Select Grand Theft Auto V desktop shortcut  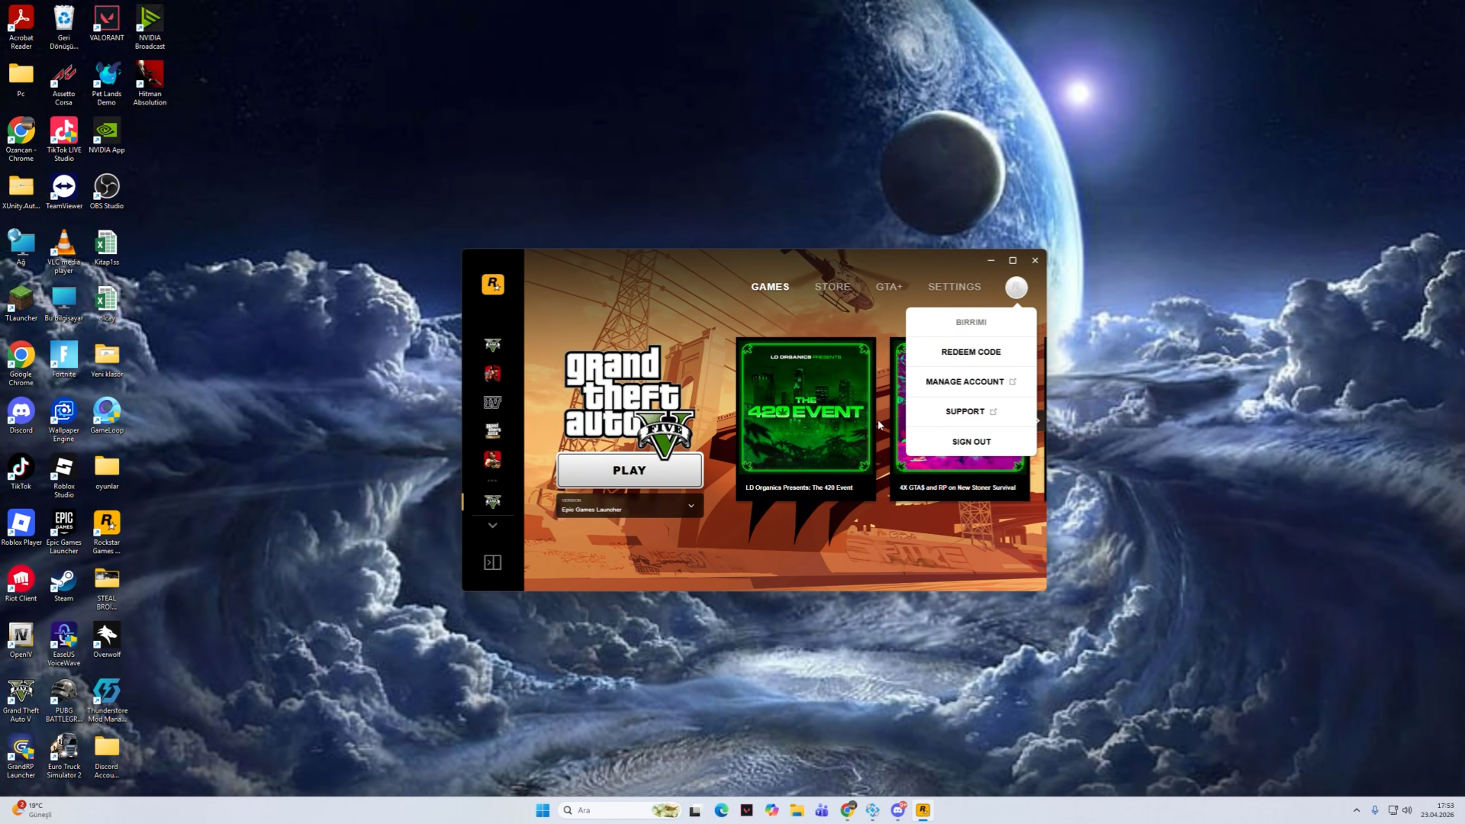(21, 700)
